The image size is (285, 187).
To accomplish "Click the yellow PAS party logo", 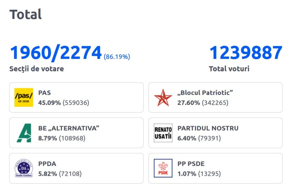I will pos(24,97).
